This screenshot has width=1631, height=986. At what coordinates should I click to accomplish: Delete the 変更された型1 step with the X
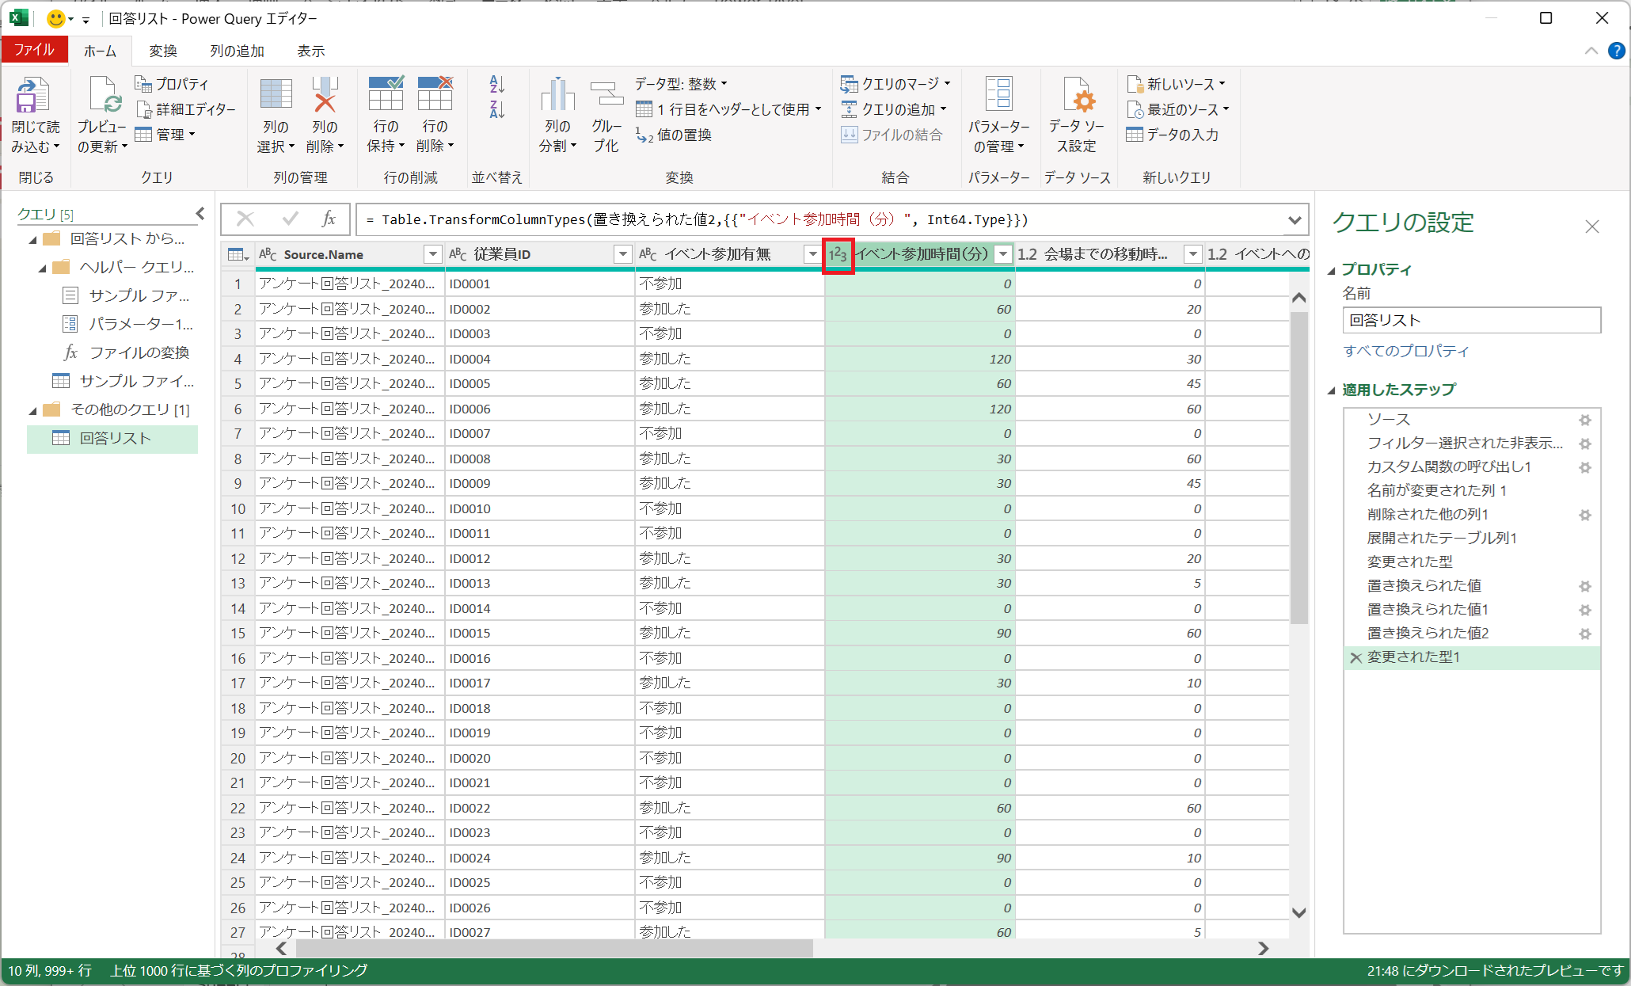(1355, 657)
